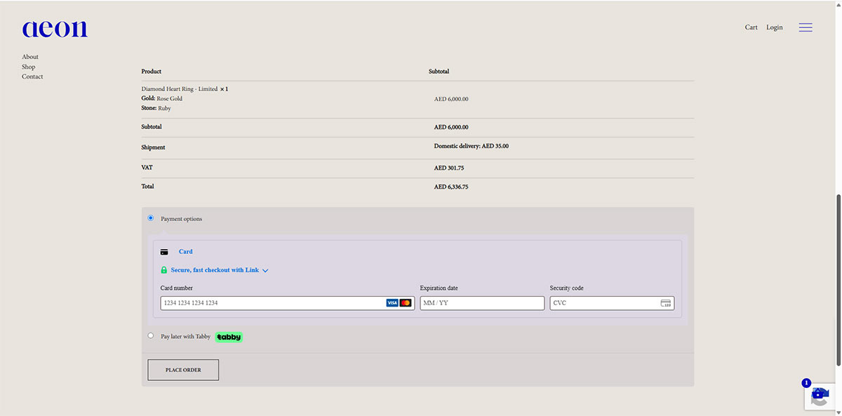Click Domestic delivery: AED 35.00 text
This screenshot has width=842, height=416.
(x=472, y=146)
